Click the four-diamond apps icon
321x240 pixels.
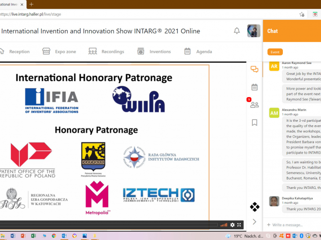click(255, 207)
